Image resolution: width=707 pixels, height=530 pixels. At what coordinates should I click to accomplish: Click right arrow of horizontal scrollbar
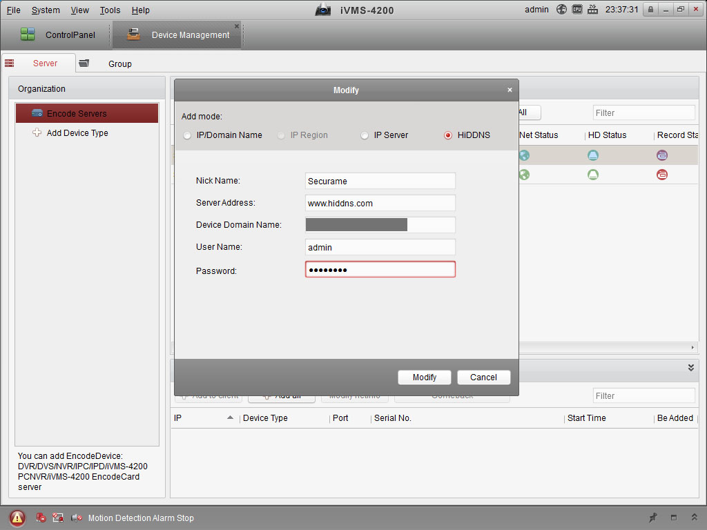tap(693, 348)
